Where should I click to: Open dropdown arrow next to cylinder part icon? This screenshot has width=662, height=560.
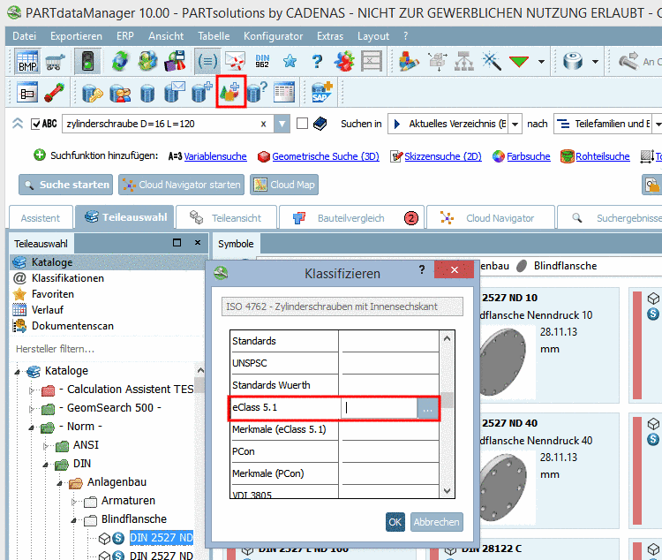tap(595, 62)
